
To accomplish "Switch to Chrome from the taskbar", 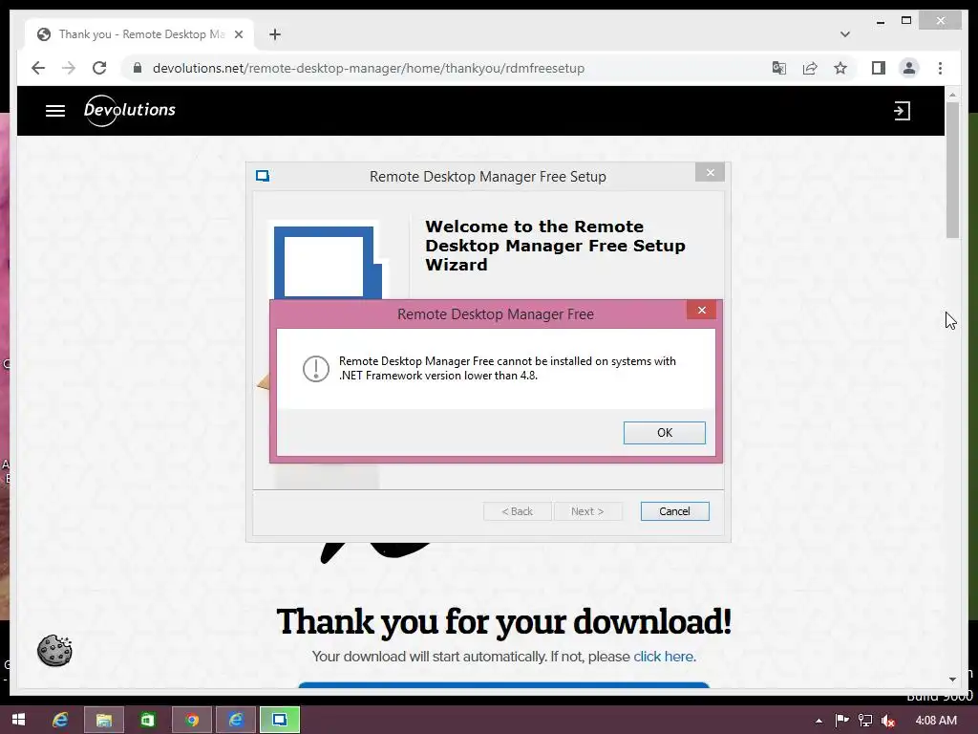I will coord(192,721).
